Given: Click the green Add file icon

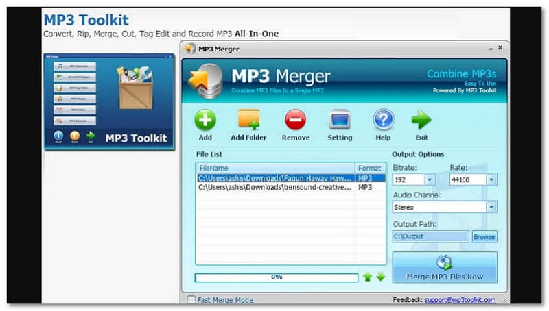Looking at the screenshot, I should 205,120.
